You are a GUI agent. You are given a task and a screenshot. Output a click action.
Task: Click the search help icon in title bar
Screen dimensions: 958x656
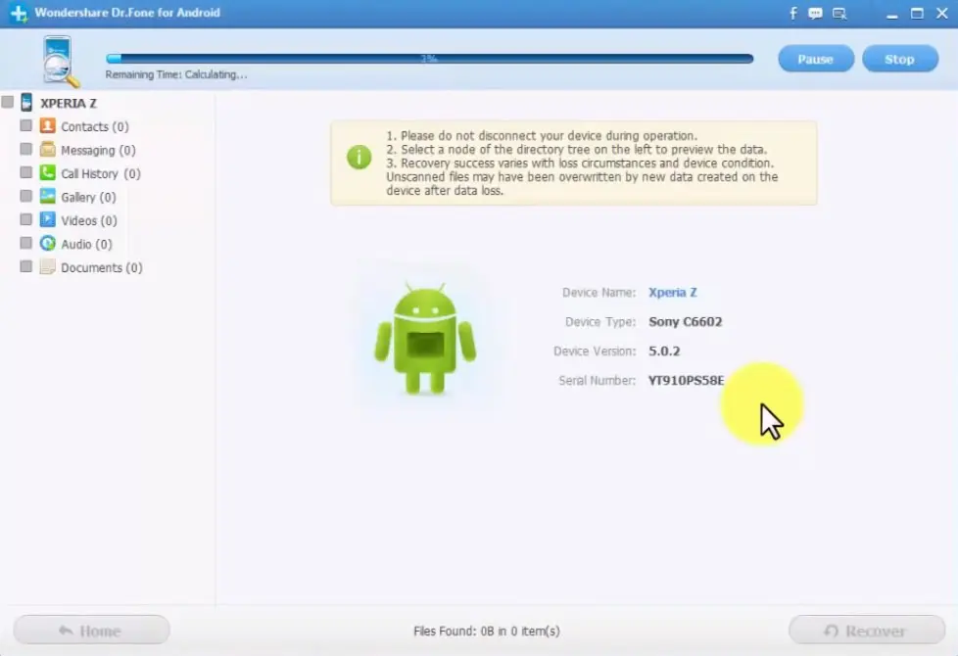[839, 14]
